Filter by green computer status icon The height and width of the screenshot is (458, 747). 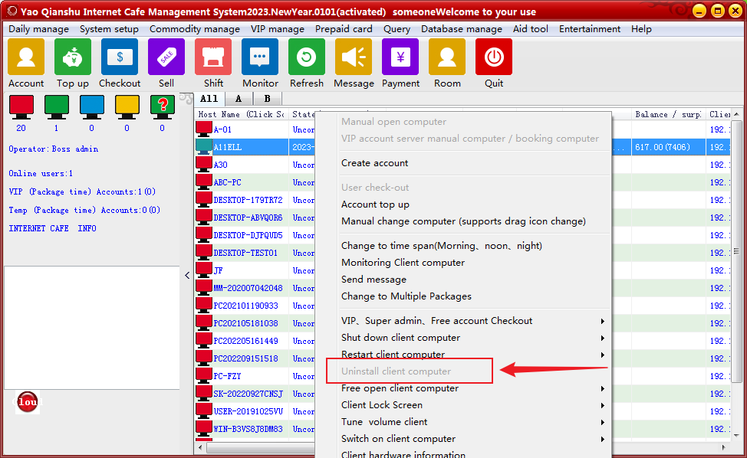57,107
